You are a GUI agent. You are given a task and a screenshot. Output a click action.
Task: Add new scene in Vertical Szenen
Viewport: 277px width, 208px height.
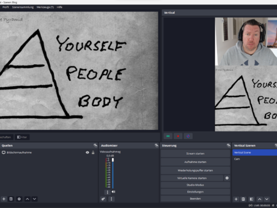click(236, 199)
